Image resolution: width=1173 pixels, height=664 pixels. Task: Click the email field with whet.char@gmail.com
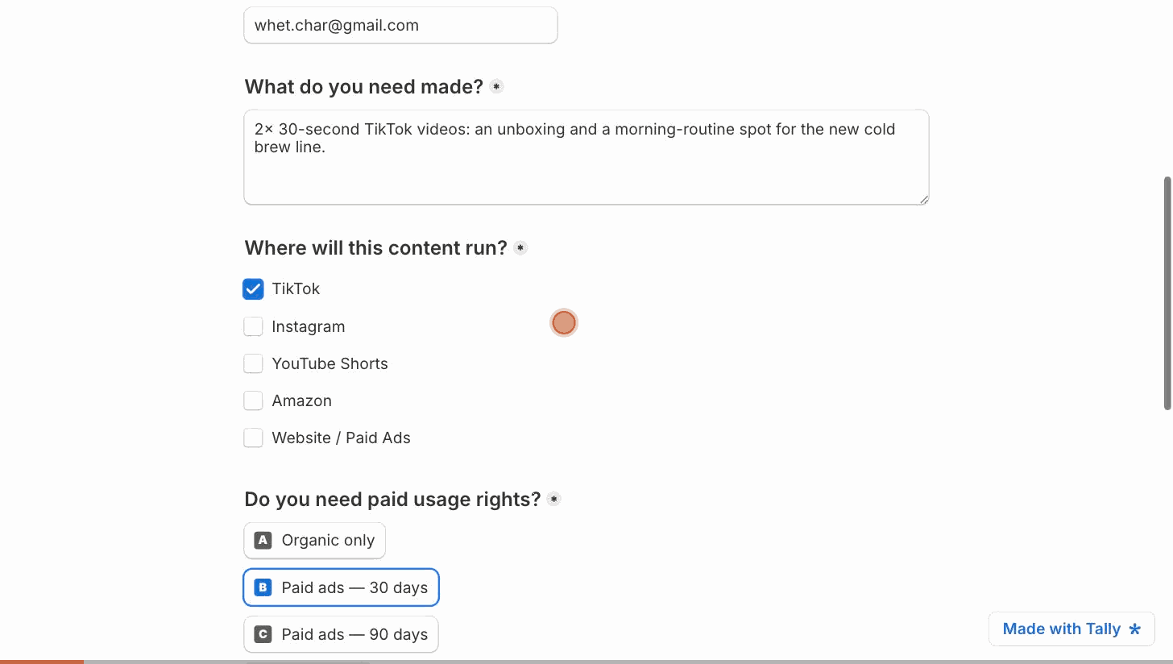point(400,25)
